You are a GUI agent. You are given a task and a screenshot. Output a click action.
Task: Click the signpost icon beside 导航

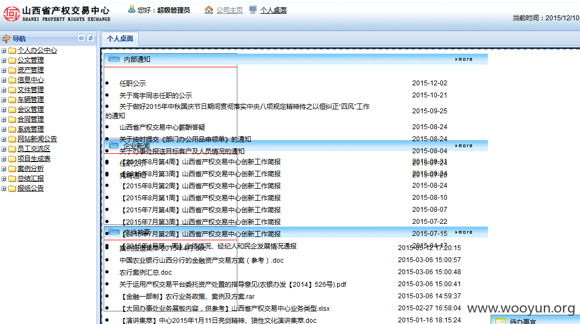[x=6, y=39]
